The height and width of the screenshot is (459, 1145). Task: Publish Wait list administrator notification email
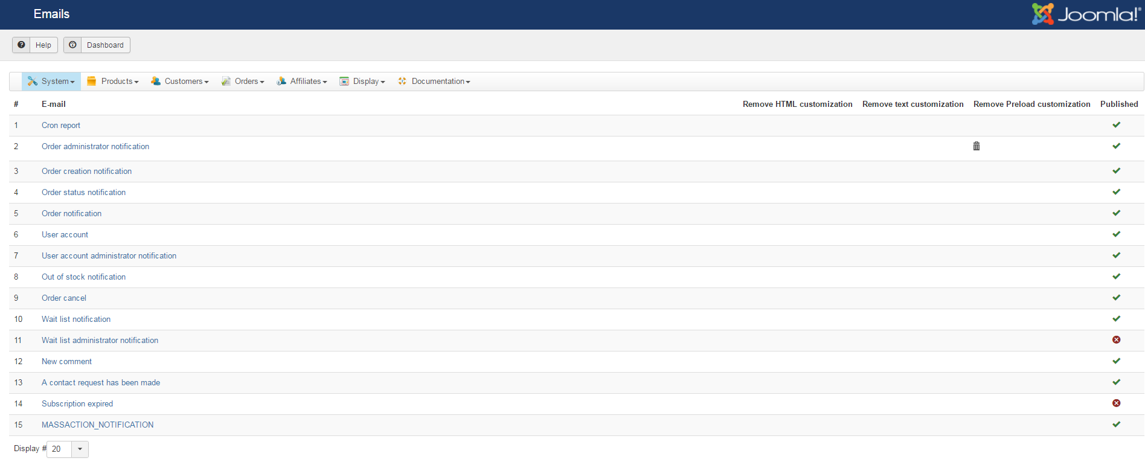tap(1117, 340)
